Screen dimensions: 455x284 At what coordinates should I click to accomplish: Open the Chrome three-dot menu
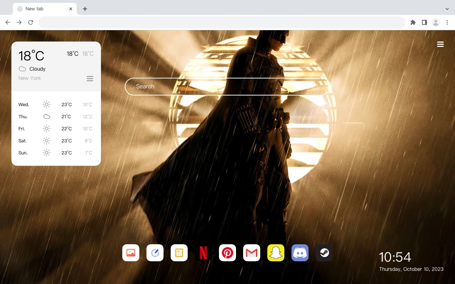point(447,22)
